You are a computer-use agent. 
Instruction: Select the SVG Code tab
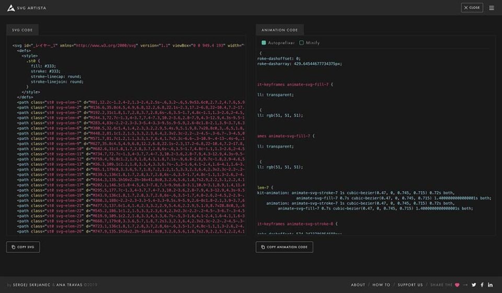[22, 30]
